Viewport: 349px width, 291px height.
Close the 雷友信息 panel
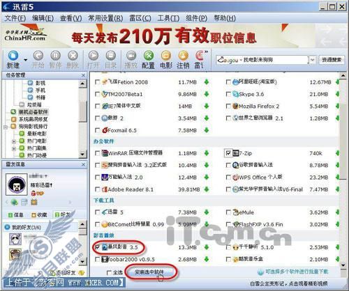(x=83, y=164)
